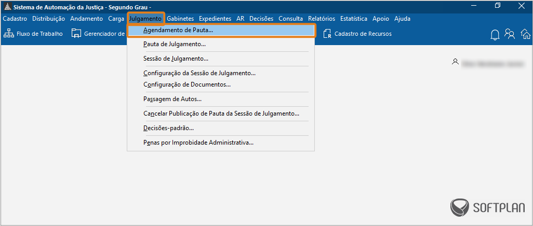
Task: Open the Ajuda menu
Action: coord(402,19)
